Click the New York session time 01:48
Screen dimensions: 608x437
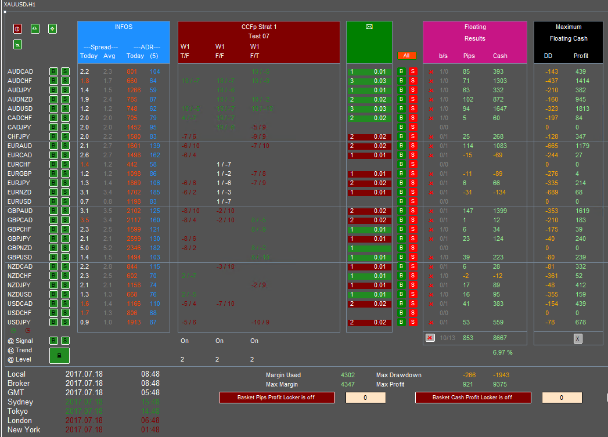(150, 429)
